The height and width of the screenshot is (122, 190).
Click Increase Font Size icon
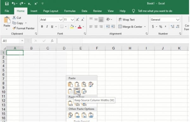pos(78,20)
